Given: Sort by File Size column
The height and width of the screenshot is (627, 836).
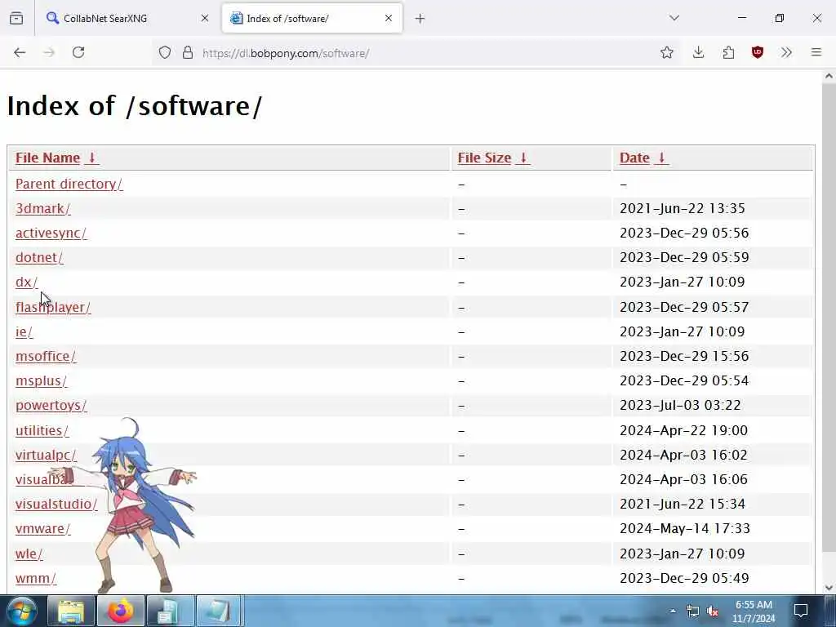Looking at the screenshot, I should click(493, 158).
